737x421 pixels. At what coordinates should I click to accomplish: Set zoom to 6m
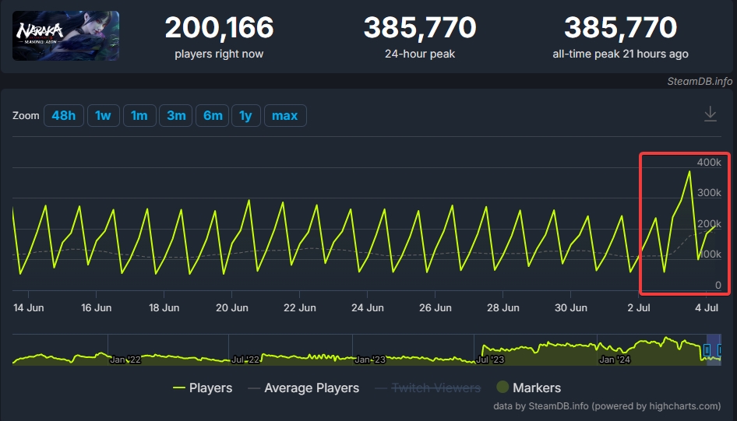click(x=213, y=115)
